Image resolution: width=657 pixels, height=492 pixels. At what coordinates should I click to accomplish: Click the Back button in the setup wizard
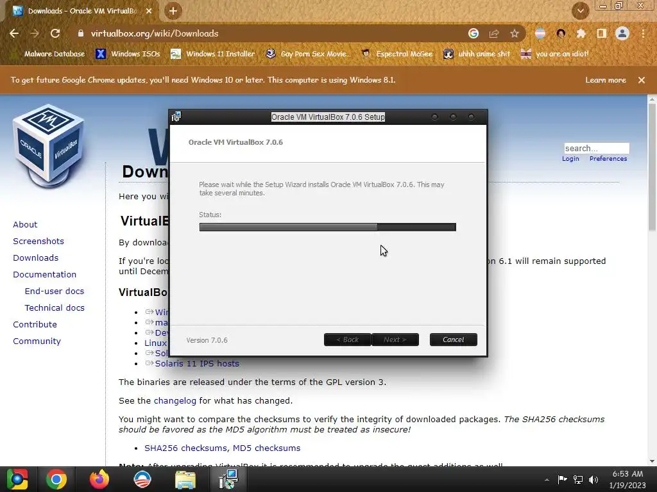pos(347,340)
